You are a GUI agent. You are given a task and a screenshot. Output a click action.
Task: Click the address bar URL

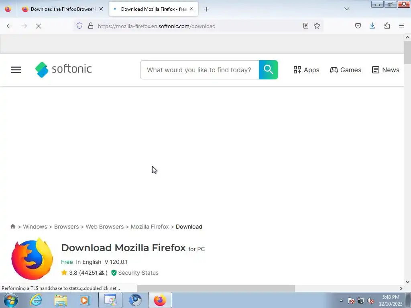(x=157, y=26)
